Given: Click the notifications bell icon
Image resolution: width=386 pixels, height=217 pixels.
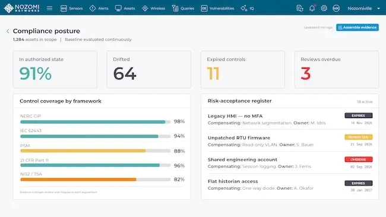Looking at the screenshot, I should 312,8.
